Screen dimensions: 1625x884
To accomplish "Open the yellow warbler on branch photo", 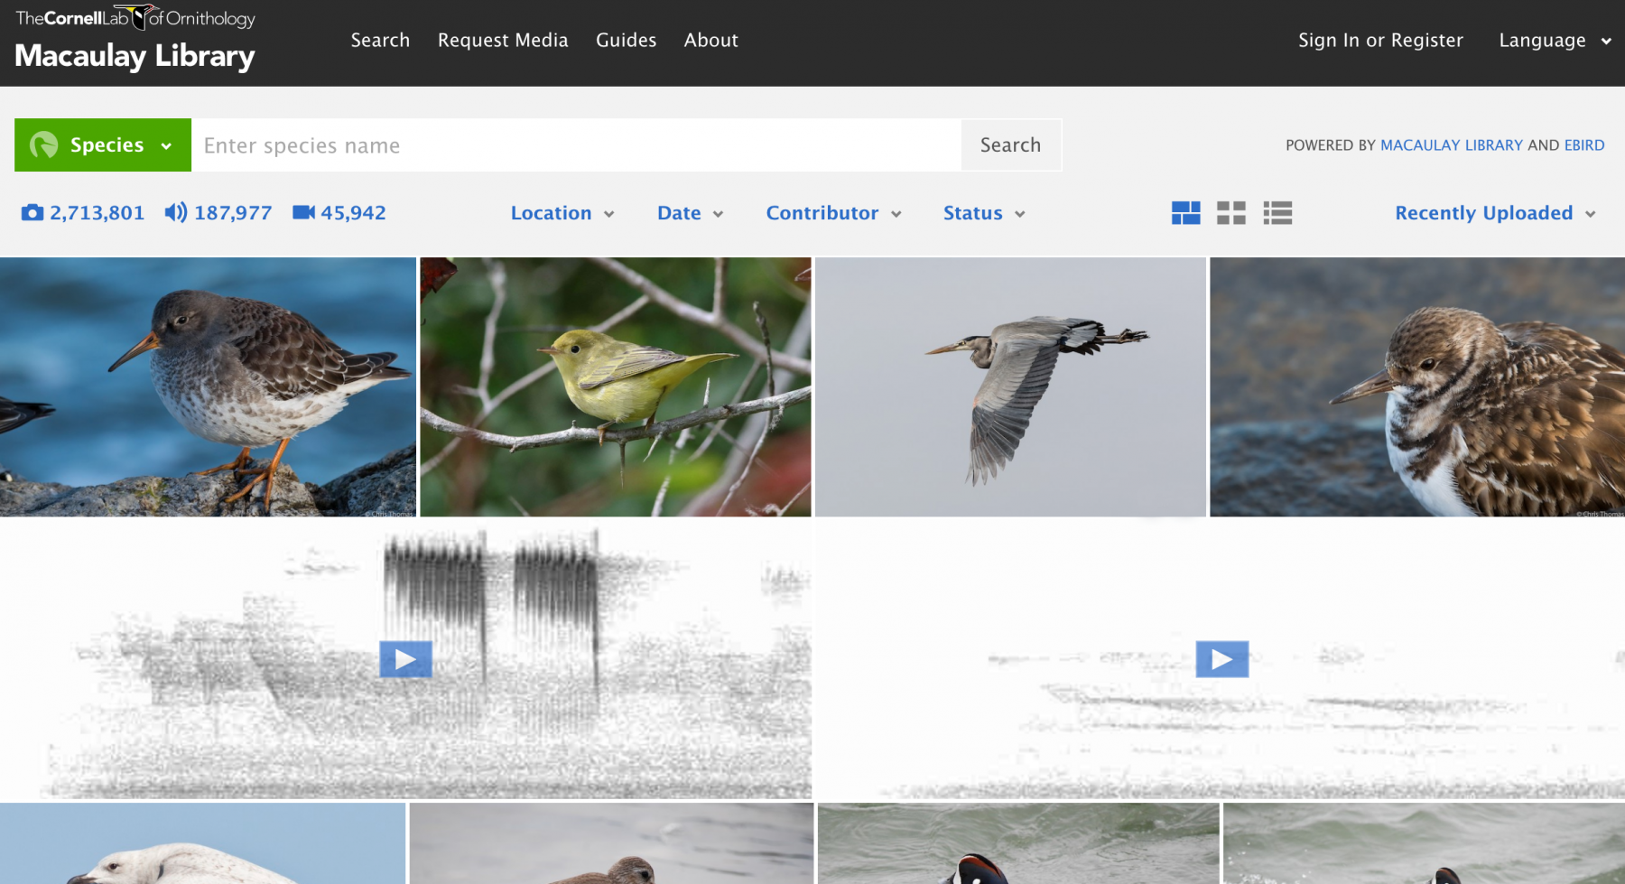I will point(616,386).
